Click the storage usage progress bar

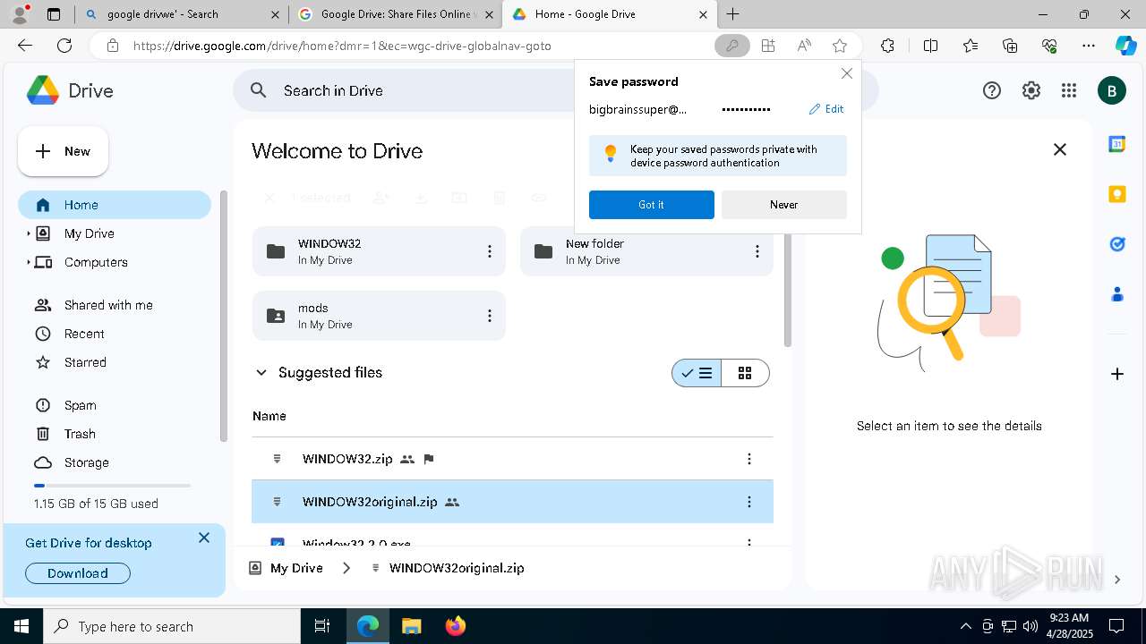pyautogui.click(x=112, y=485)
